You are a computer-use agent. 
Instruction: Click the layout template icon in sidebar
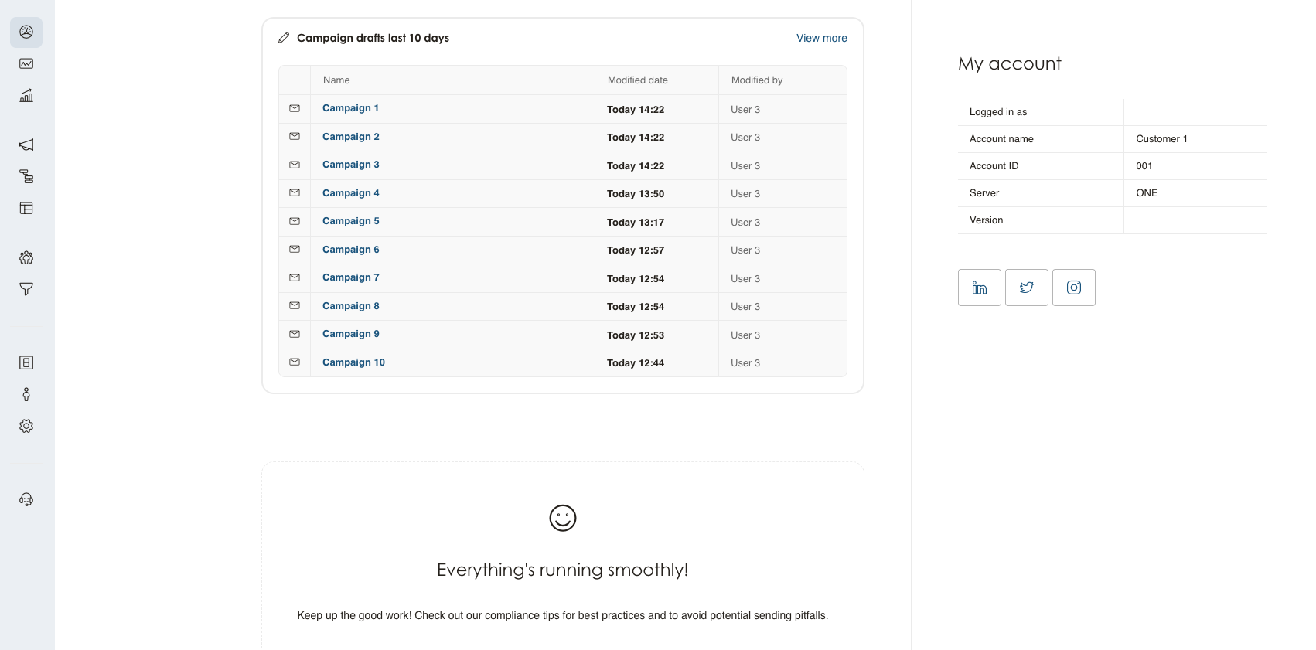click(x=26, y=209)
